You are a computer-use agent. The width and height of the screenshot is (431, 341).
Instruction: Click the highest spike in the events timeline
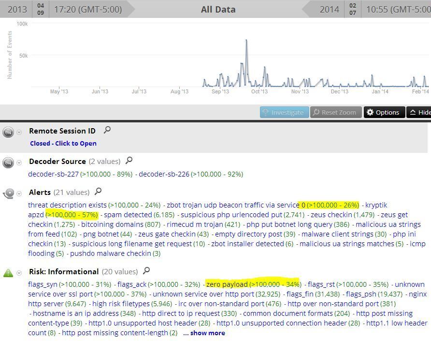point(246,42)
